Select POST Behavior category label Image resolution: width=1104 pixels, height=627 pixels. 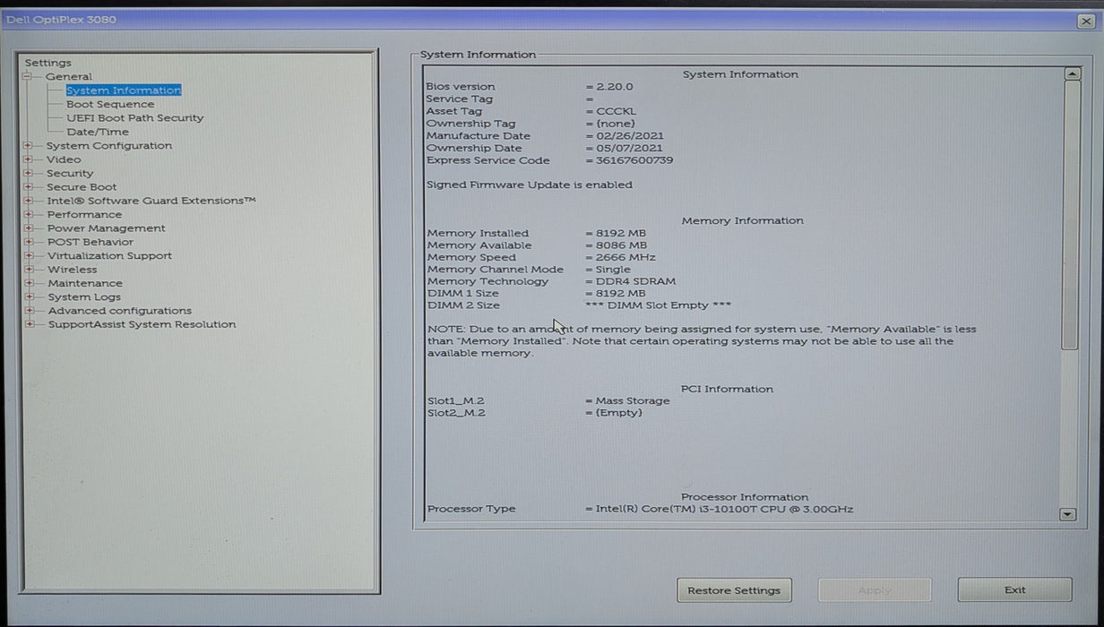click(x=91, y=242)
